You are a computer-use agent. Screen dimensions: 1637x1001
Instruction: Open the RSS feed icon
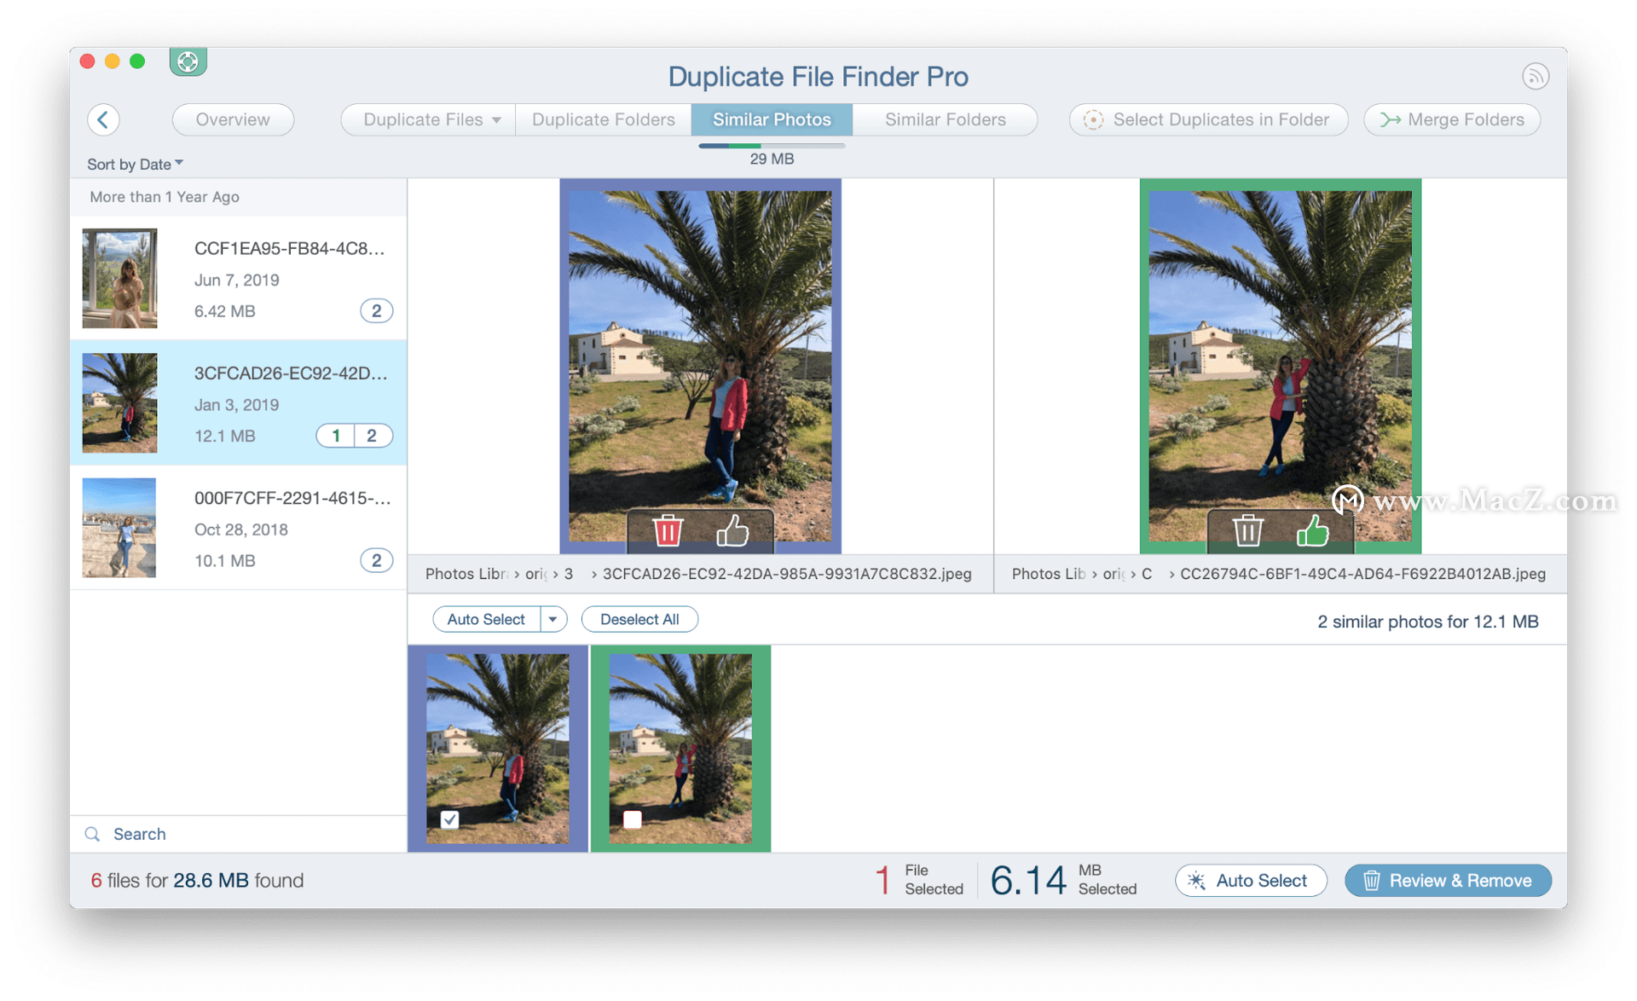(x=1535, y=77)
